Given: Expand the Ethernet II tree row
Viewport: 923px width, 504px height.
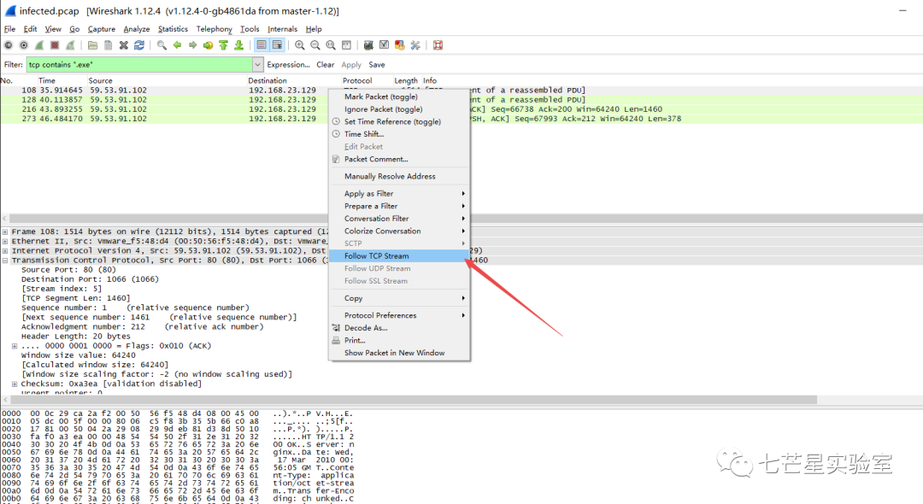Looking at the screenshot, I should pos(5,241).
